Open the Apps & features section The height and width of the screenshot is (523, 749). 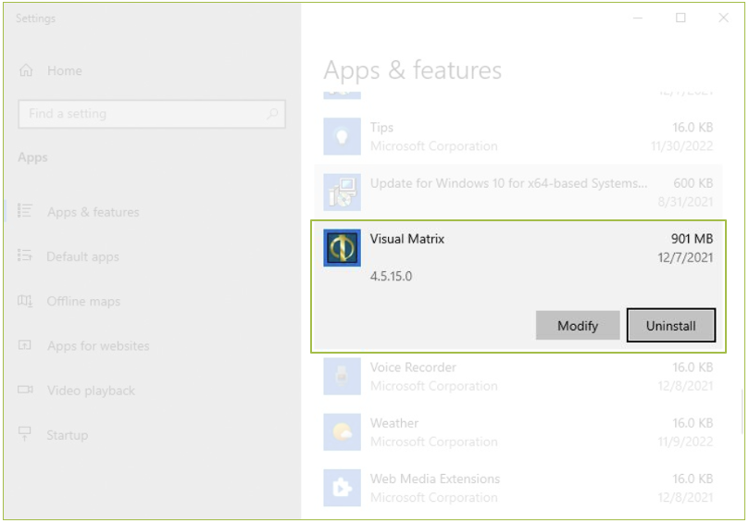93,212
